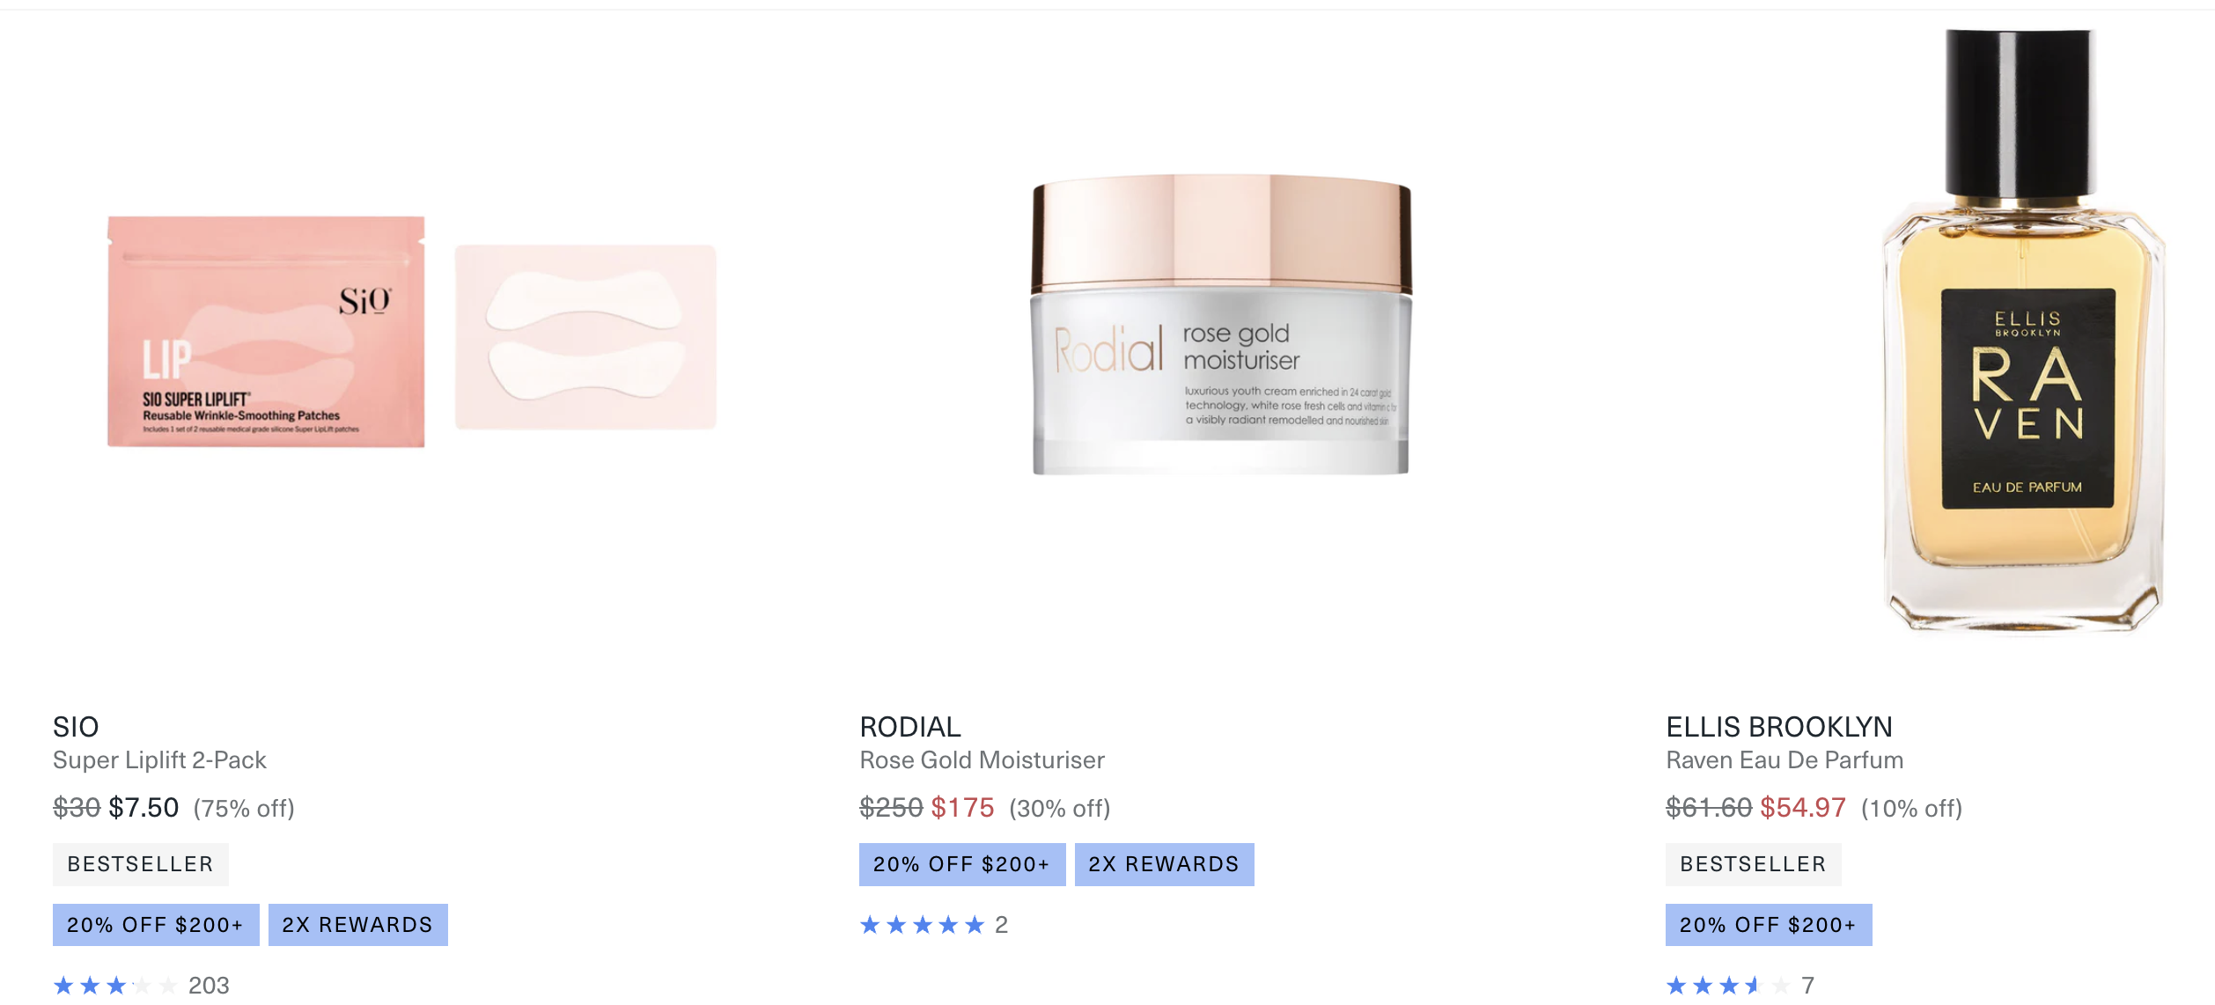This screenshot has width=2215, height=1005.
Task: Click the Rodial five-star rating icons
Action: [x=922, y=925]
